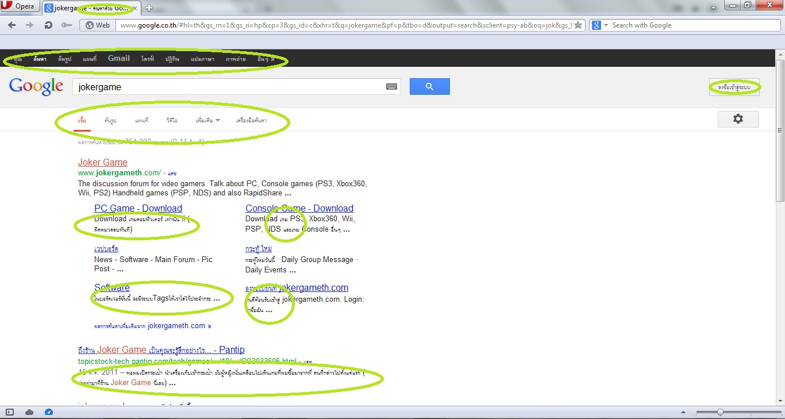
Task: Open the เวปบอร์ด sitelink
Action: 106,249
